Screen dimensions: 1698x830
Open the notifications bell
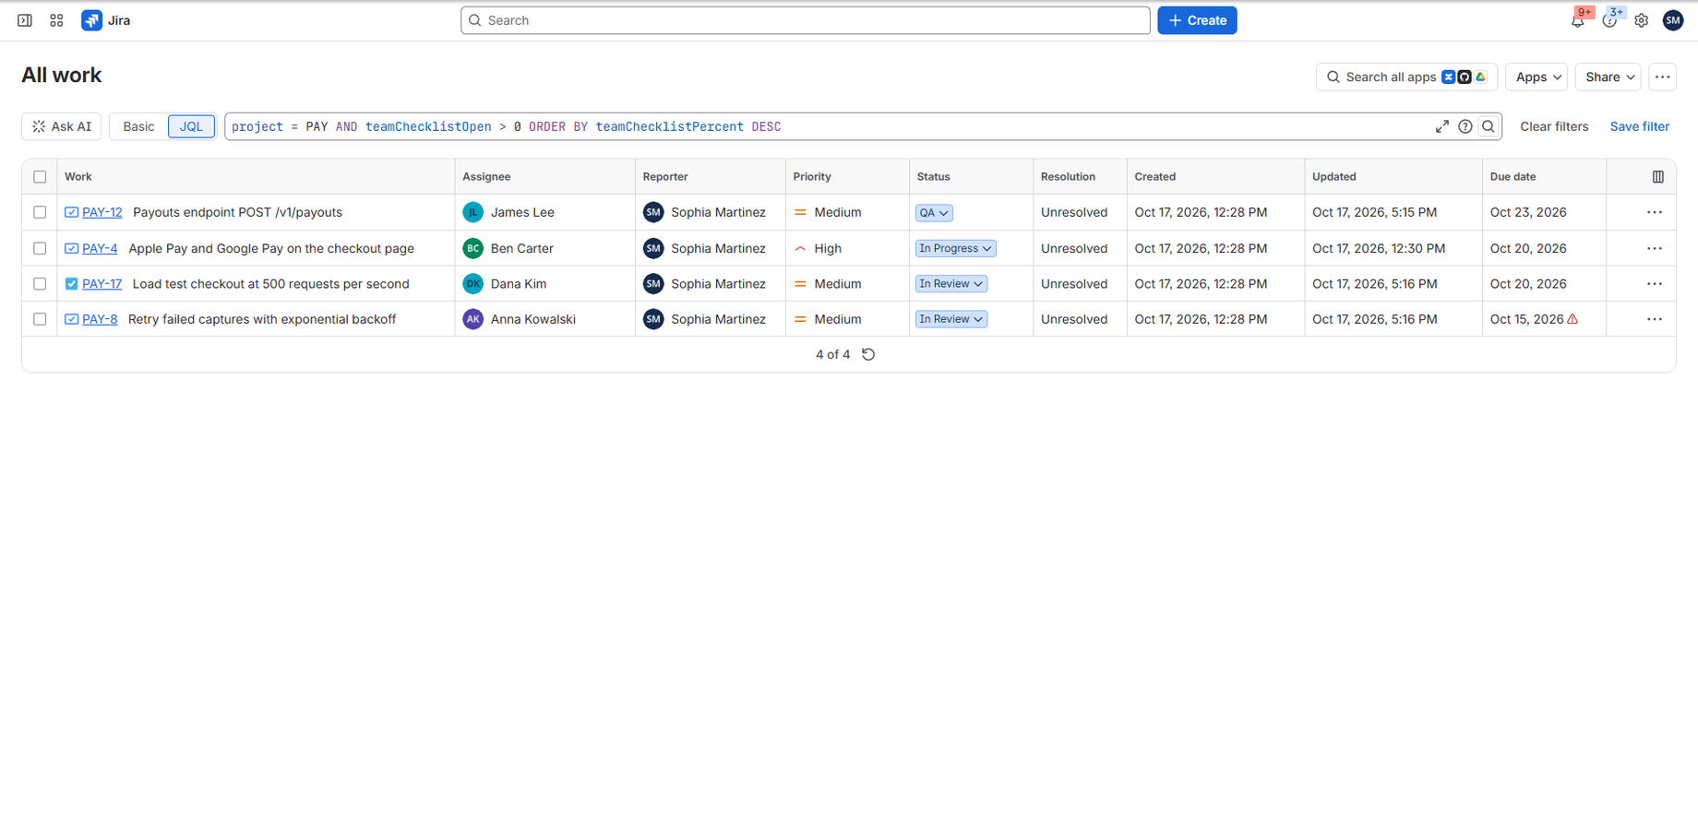pos(1578,20)
